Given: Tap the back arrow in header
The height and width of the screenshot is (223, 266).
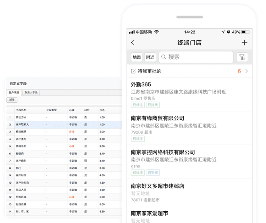Looking at the screenshot, I should click(x=133, y=43).
